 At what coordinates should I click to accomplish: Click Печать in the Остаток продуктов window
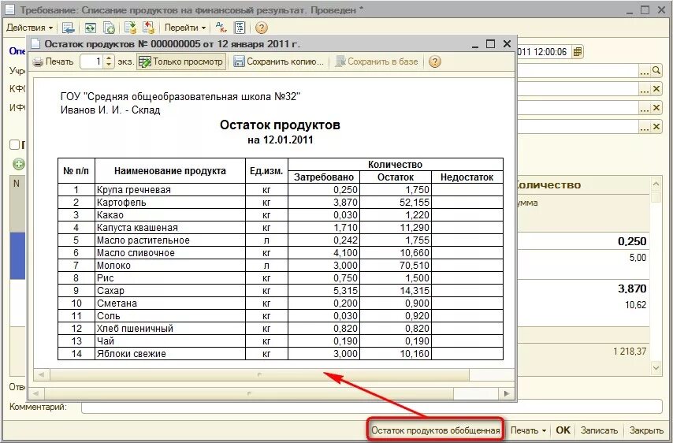pos(54,61)
